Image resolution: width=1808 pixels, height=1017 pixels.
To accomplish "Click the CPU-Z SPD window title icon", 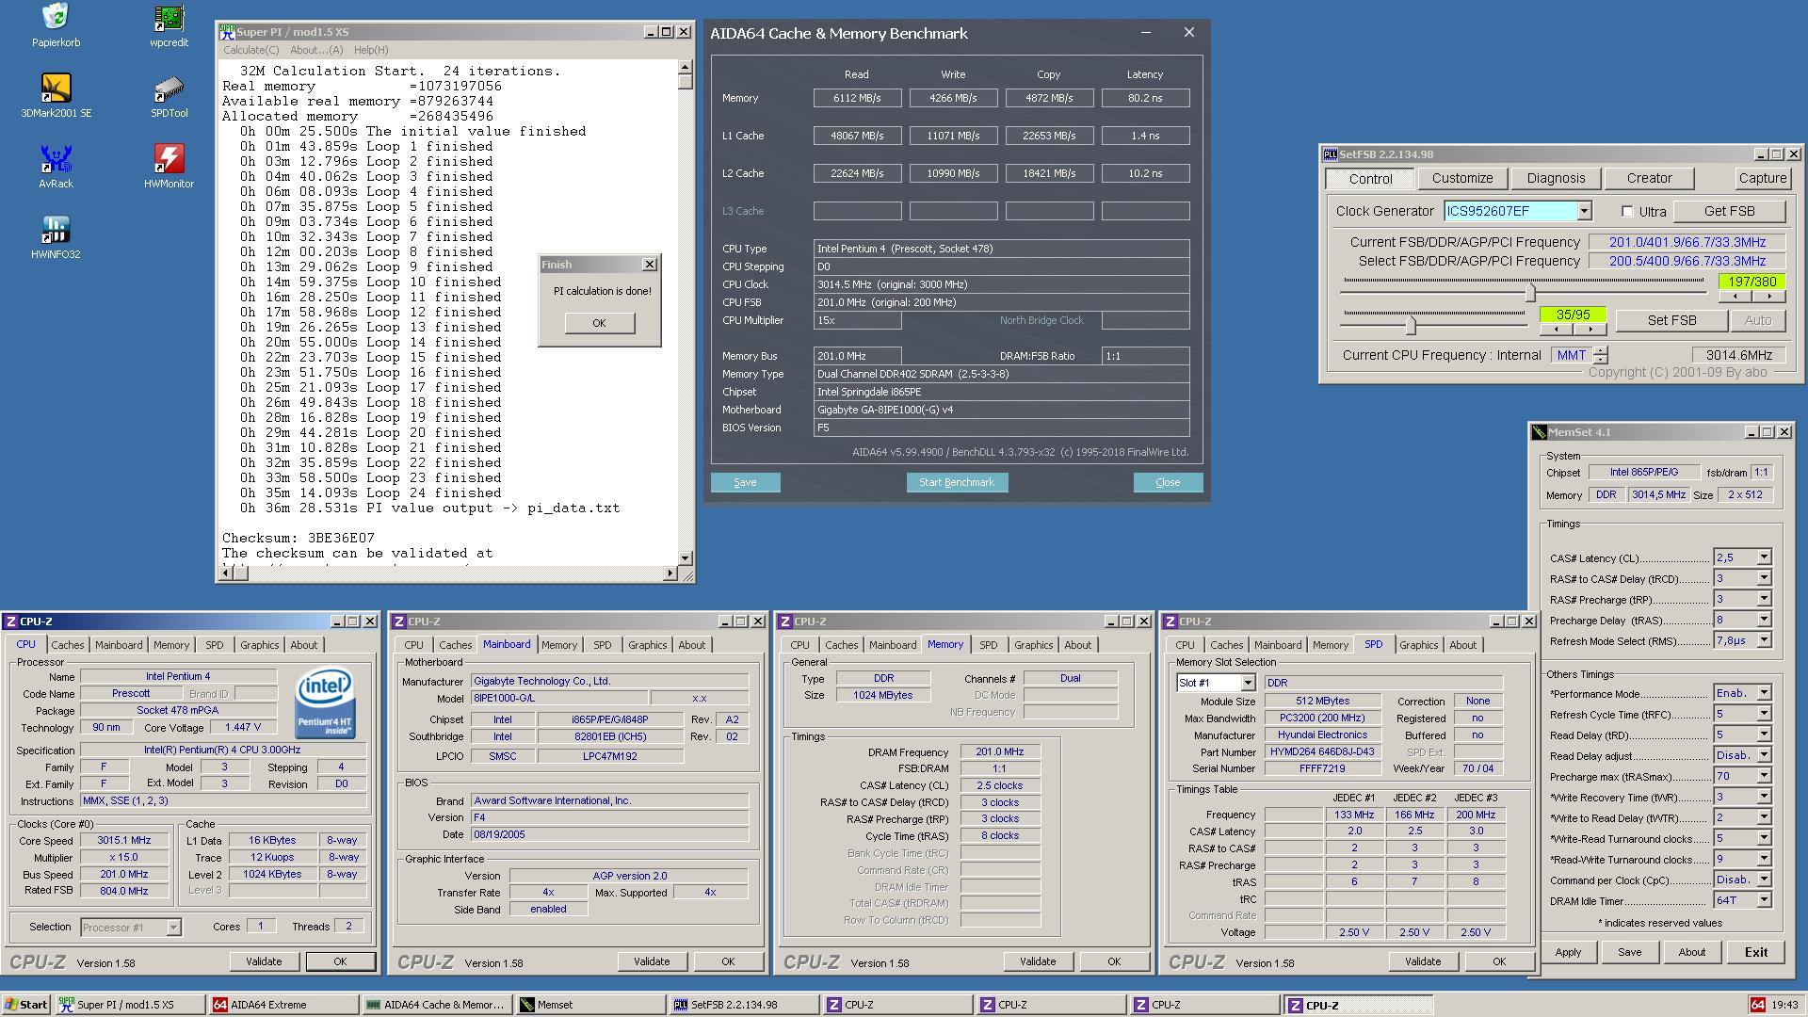I will pyautogui.click(x=1170, y=621).
